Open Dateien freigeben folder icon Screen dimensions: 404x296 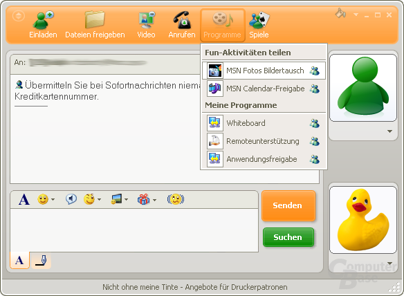pos(95,19)
